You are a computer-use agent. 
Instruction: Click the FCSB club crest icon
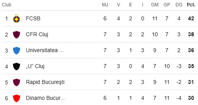coord(16,19)
